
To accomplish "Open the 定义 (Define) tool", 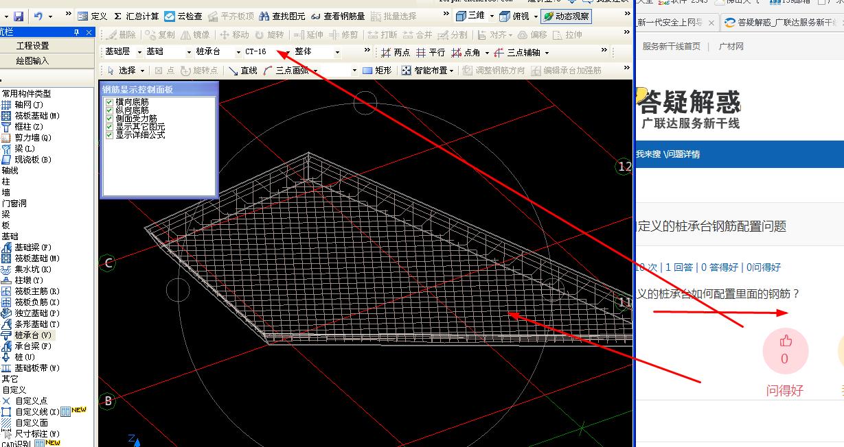I will coord(92,16).
